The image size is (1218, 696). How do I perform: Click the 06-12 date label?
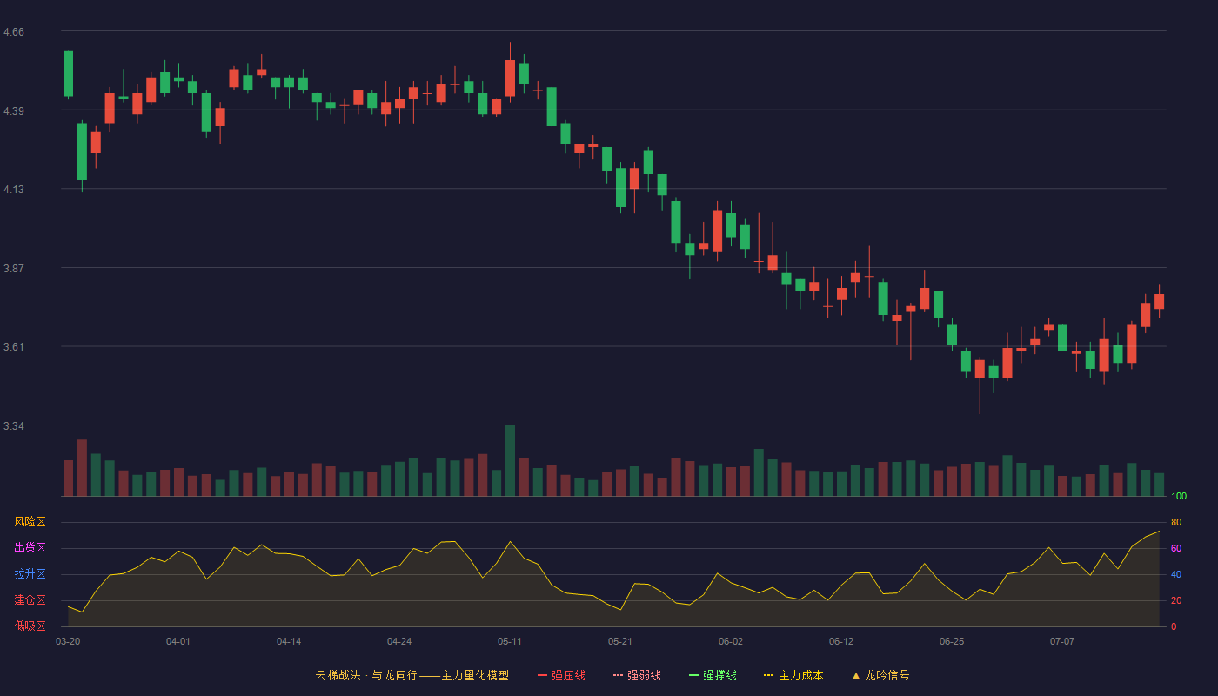coord(841,641)
